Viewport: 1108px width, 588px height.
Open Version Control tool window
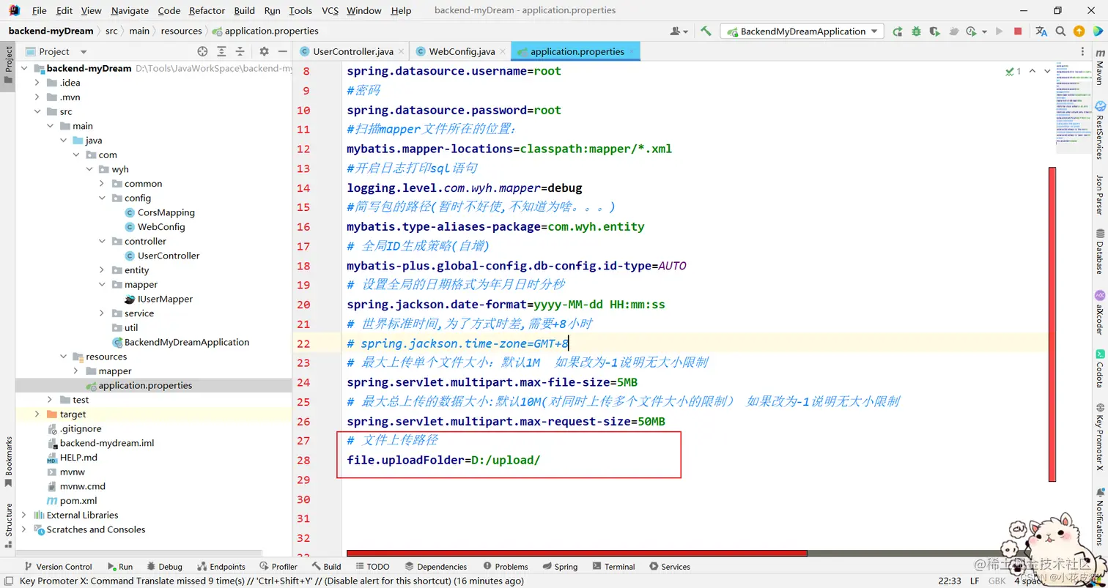59,566
